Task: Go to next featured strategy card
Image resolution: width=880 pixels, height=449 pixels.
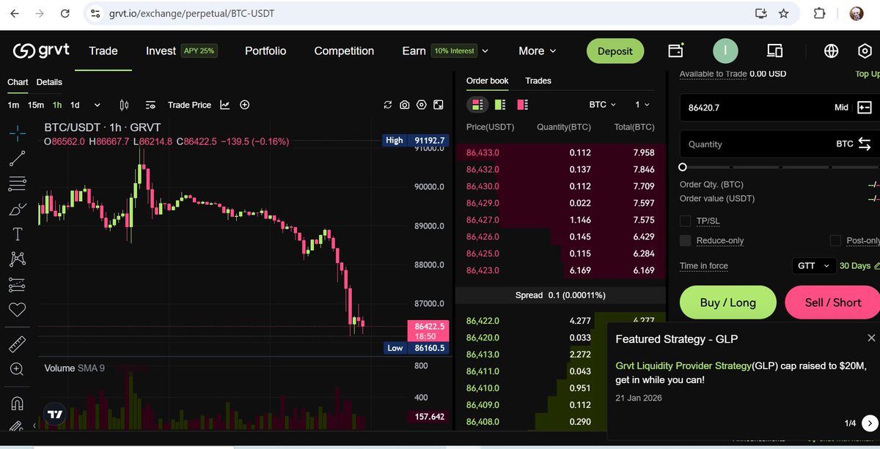Action: 869,423
